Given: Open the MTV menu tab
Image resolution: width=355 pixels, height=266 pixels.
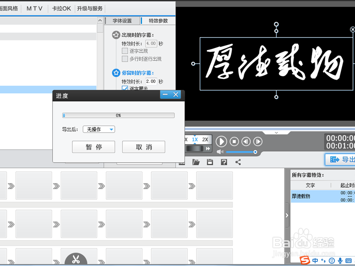Looking at the screenshot, I should click(x=35, y=8).
